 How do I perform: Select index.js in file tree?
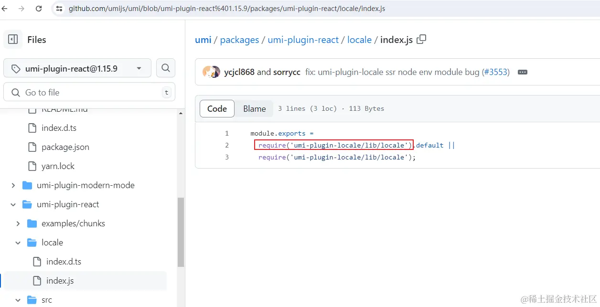(x=60, y=281)
